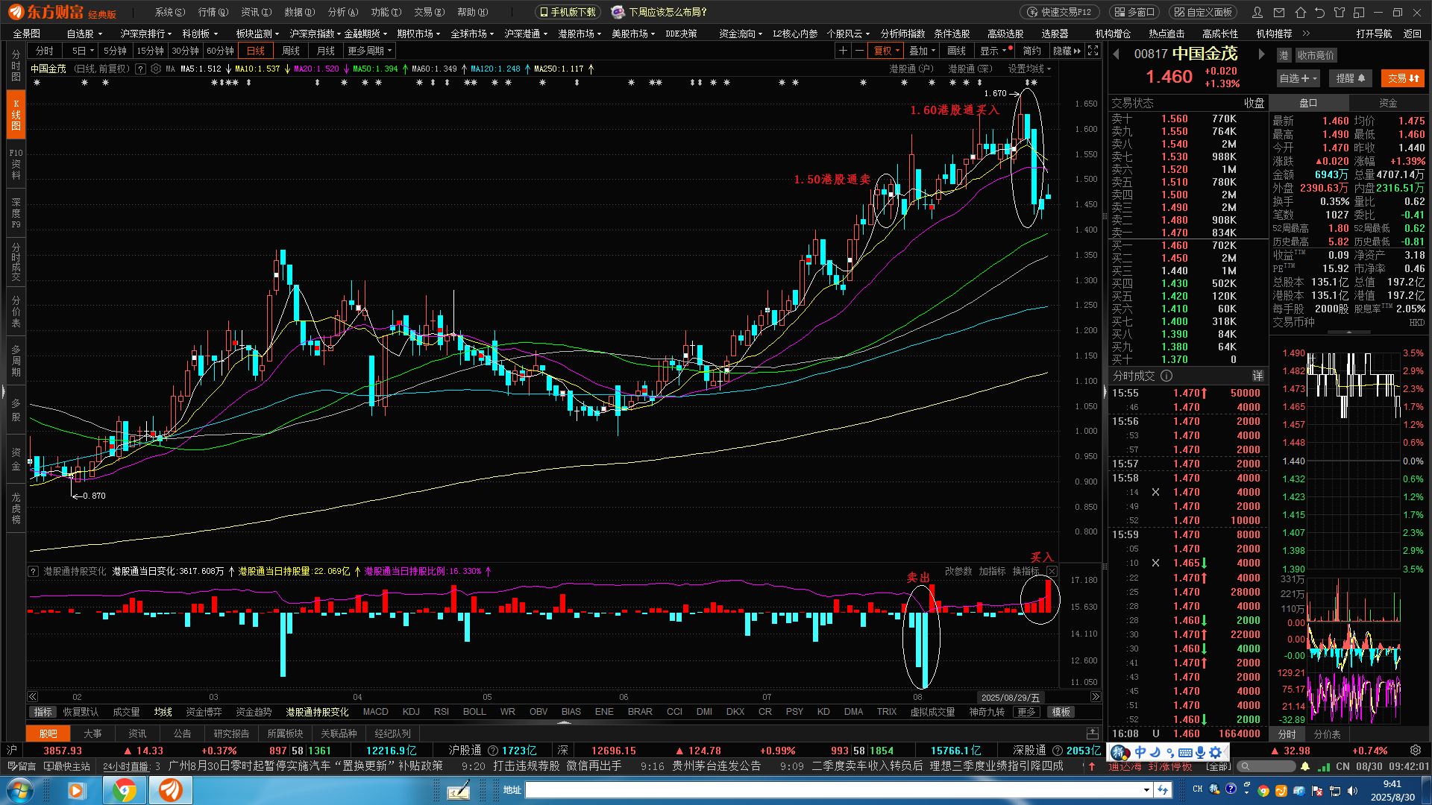Go to previous stock arrow
Image resolution: width=1432 pixels, height=805 pixels.
[x=1117, y=54]
